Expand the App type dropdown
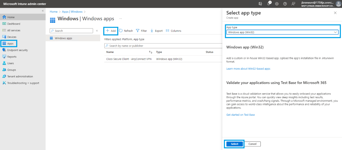The width and height of the screenshot is (342, 150). coord(282,32)
